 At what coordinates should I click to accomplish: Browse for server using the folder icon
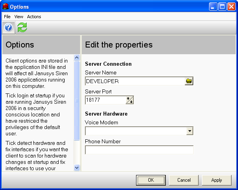pos(189,81)
